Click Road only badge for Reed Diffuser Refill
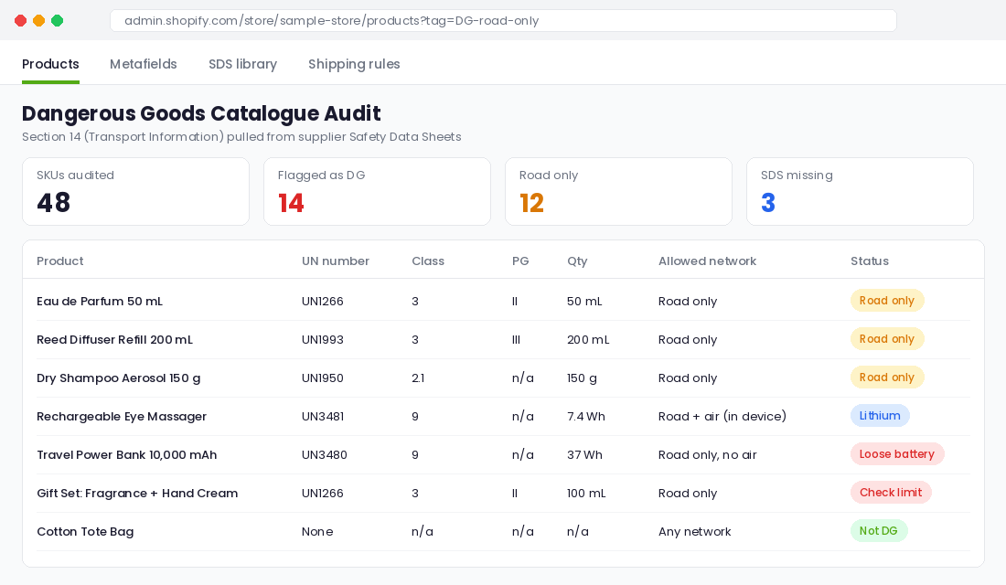Viewport: 1006px width, 585px height. pos(887,339)
